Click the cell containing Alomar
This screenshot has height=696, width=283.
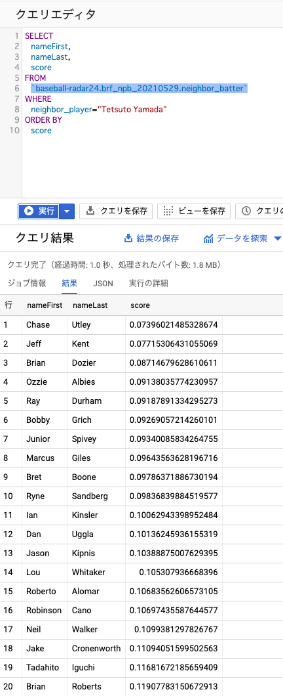click(96, 592)
